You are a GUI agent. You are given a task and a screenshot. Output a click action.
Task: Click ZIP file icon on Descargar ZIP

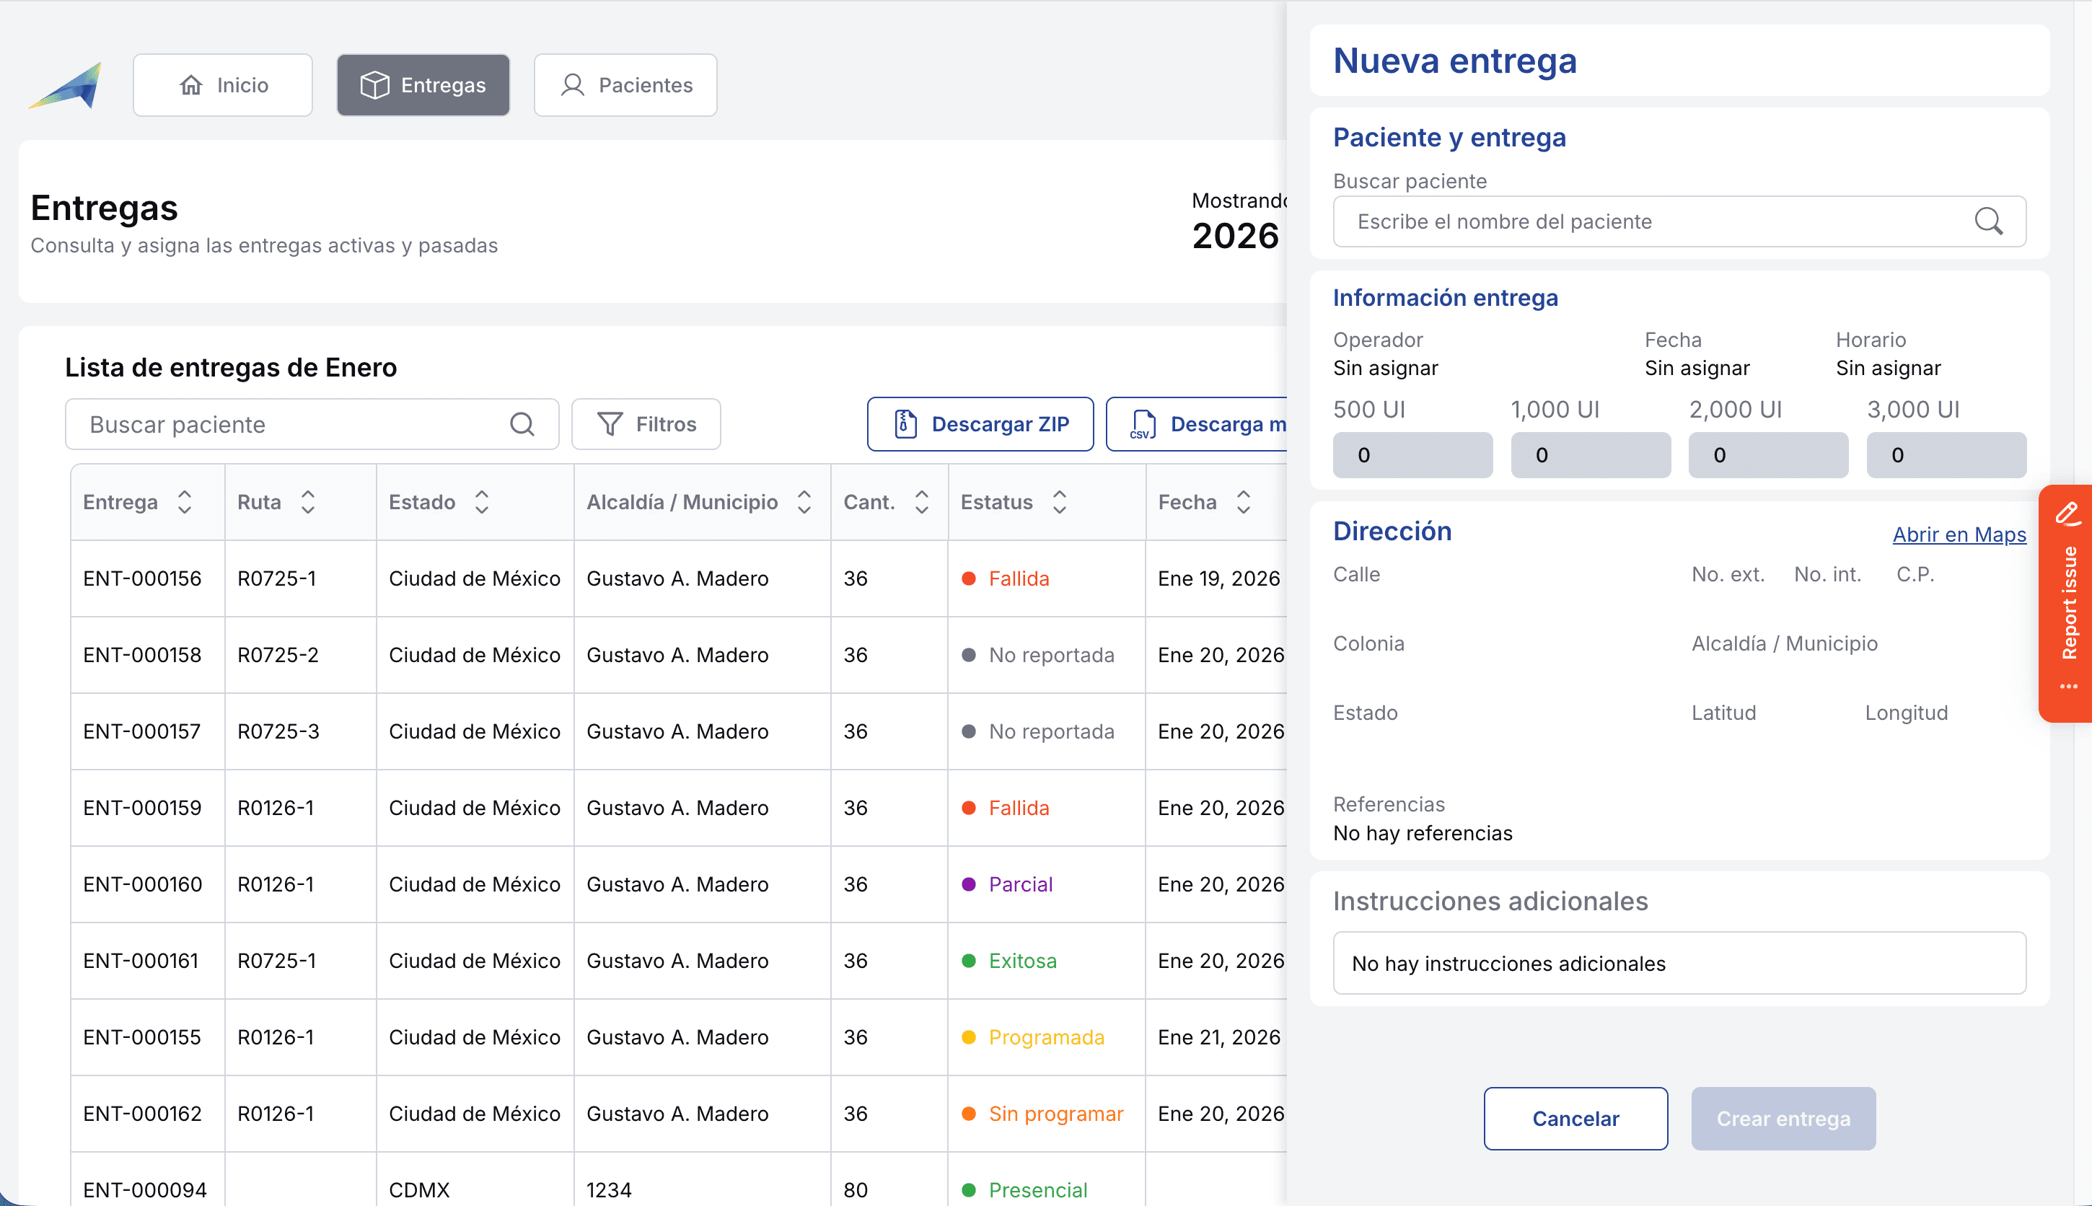pos(905,424)
